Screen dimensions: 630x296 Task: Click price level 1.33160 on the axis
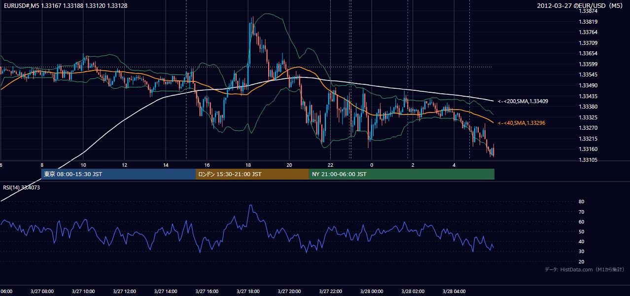(x=588, y=149)
